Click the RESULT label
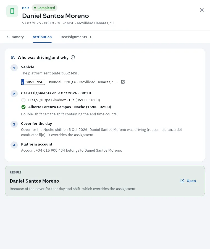The height and width of the screenshot is (249, 210). pyautogui.click(x=15, y=172)
